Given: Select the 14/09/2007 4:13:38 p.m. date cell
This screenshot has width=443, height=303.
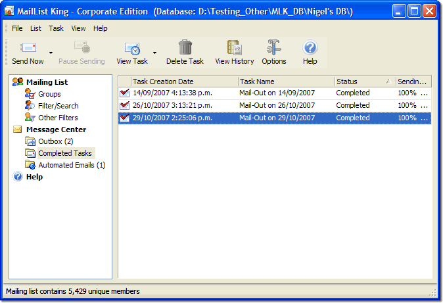Looking at the screenshot, I should [x=172, y=93].
